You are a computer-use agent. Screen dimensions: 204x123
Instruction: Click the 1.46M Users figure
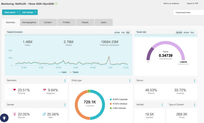(28, 42)
